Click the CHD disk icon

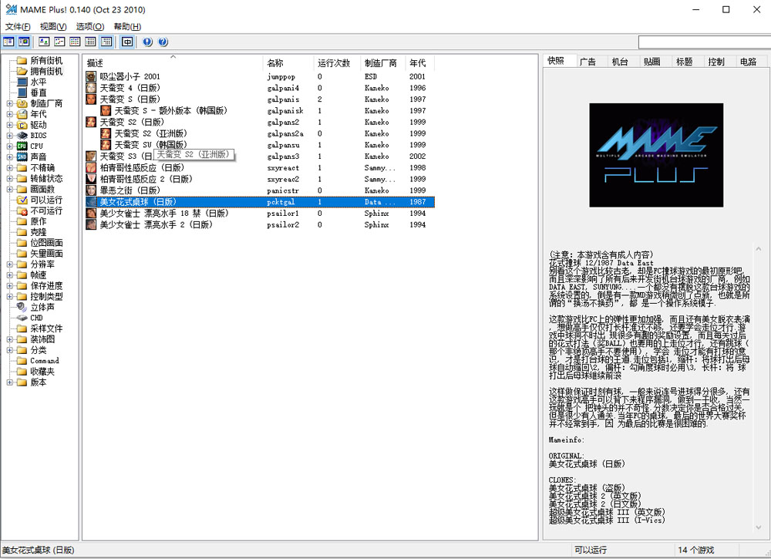pyautogui.click(x=22, y=318)
